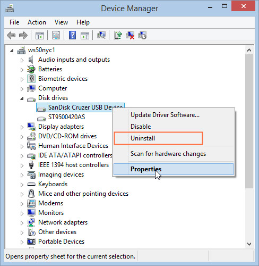Open the View menu
Image resolution: width=259 pixels, height=266 pixels.
61,22
